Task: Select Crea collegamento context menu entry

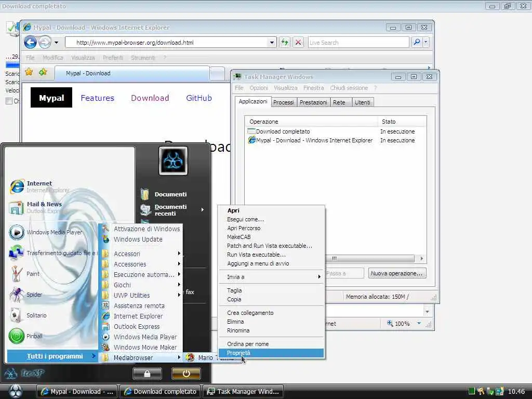Action: pyautogui.click(x=271, y=313)
